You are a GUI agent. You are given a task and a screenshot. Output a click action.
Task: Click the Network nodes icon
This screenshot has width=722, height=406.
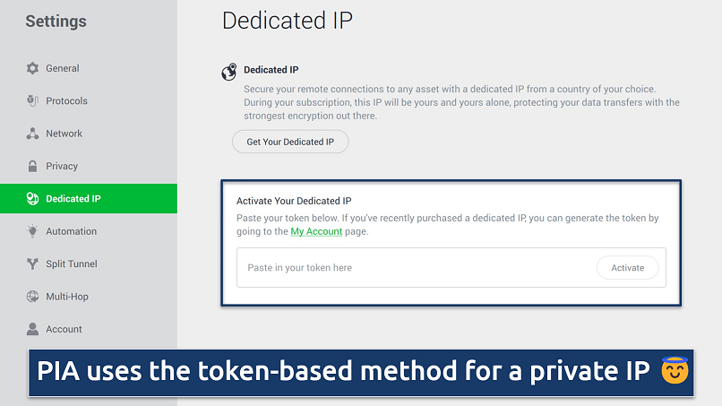click(33, 134)
